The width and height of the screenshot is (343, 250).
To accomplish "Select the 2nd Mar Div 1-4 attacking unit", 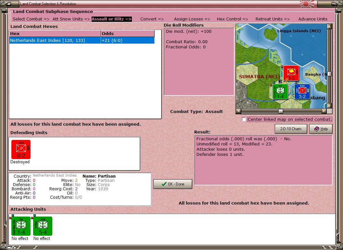I will pyautogui.click(x=21, y=226).
